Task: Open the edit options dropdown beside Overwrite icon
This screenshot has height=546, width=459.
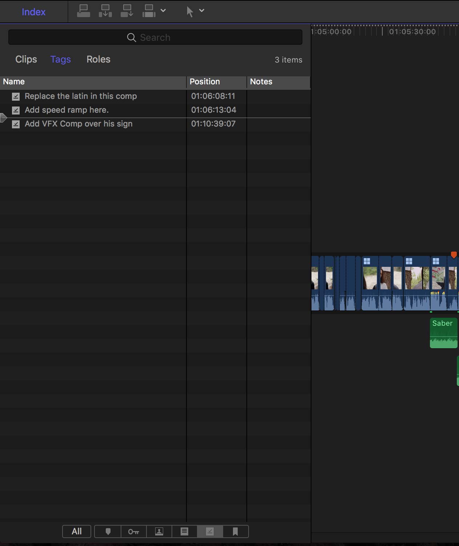Action: pos(163,11)
